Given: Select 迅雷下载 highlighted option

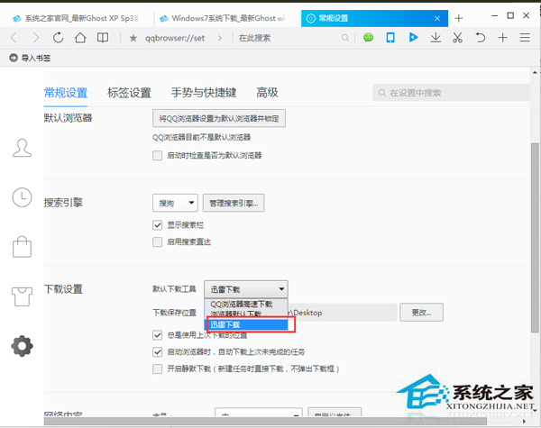Looking at the screenshot, I should [247, 324].
